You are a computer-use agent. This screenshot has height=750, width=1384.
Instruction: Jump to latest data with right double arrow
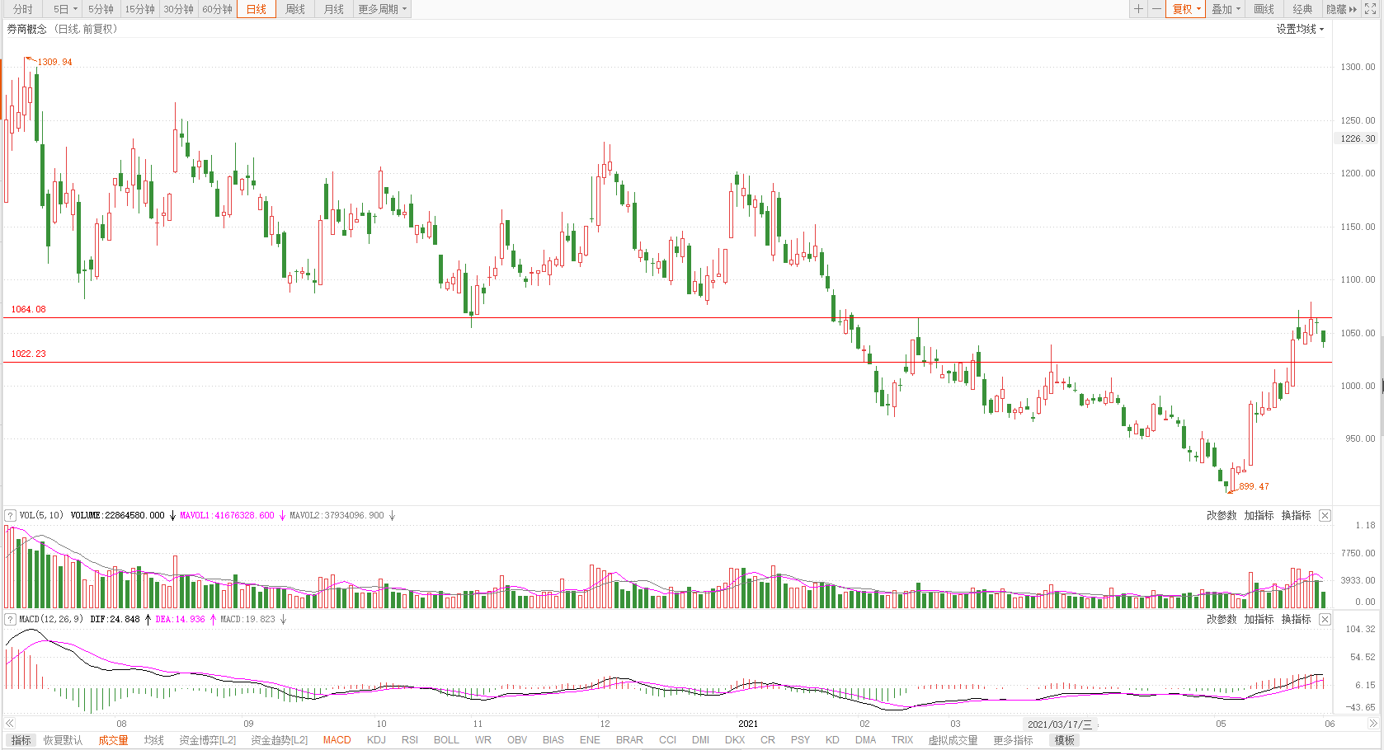pyautogui.click(x=1373, y=724)
